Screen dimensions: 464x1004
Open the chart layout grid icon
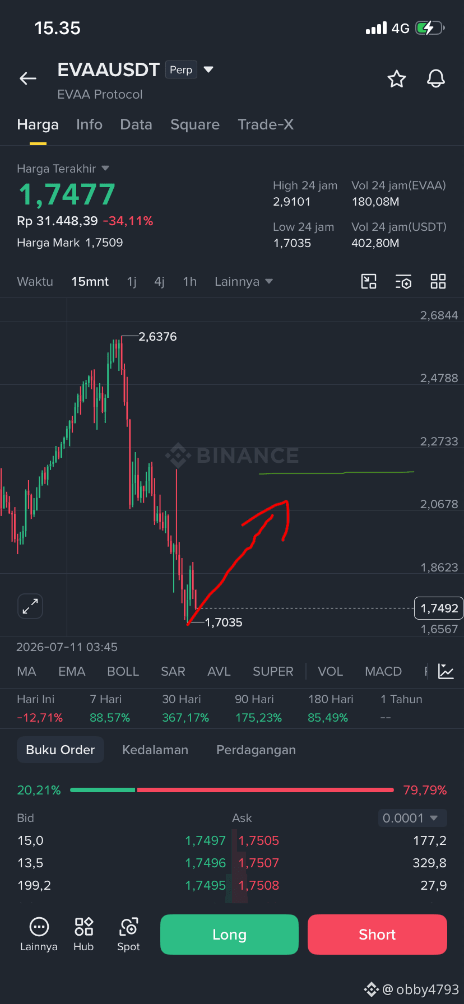click(x=438, y=281)
